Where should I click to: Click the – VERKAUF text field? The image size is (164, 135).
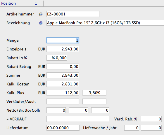tap(78, 119)
